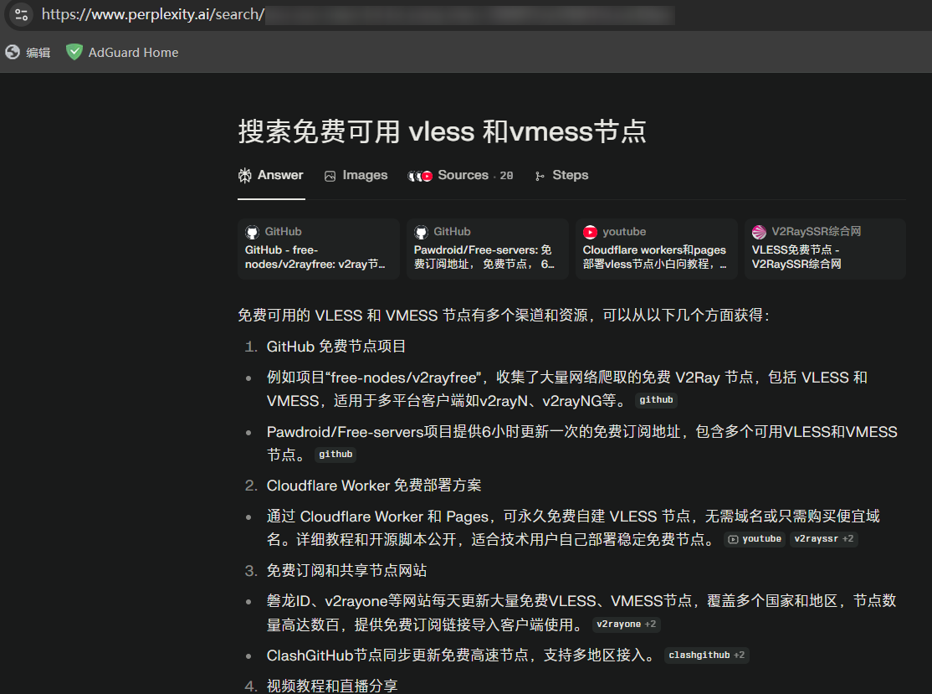Image resolution: width=932 pixels, height=694 pixels.
Task: Open the Steps tab
Action: (561, 176)
